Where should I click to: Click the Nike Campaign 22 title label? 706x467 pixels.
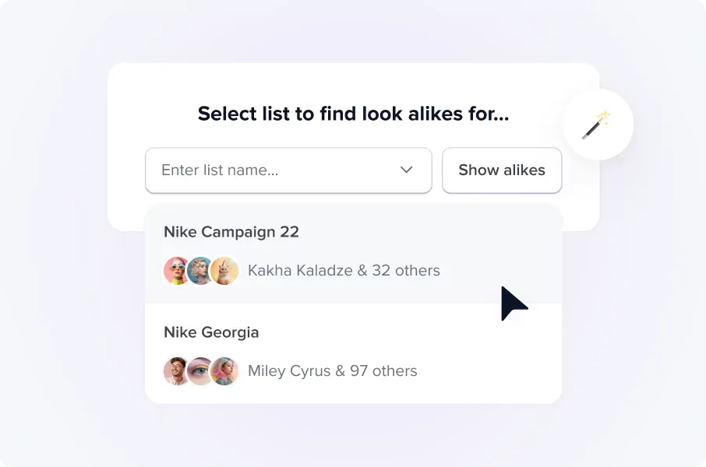point(231,232)
